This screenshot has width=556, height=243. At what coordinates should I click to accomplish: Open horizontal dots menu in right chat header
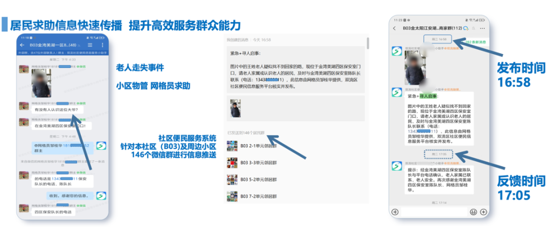(482, 28)
